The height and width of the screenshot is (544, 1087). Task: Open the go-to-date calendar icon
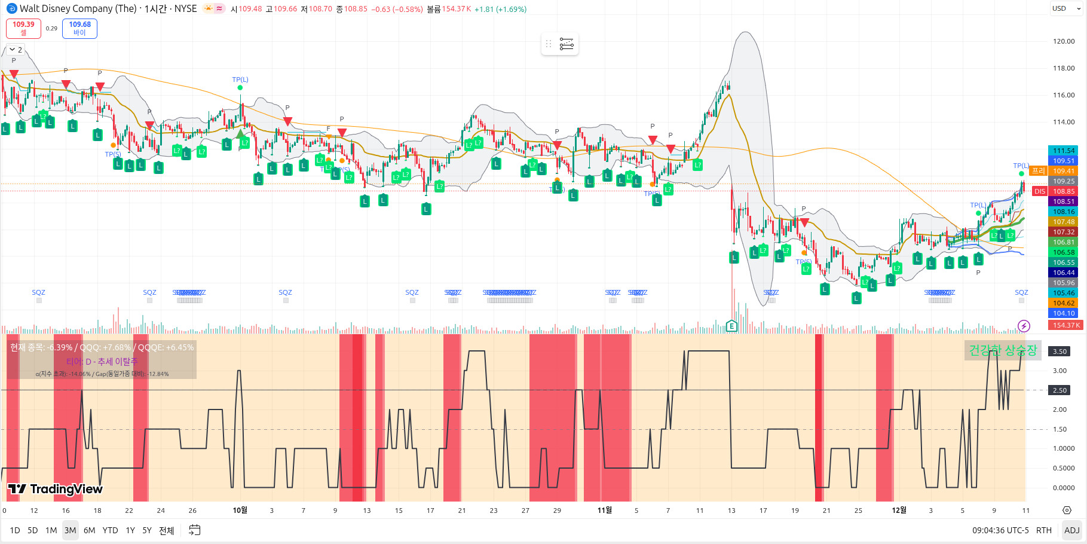coord(195,530)
